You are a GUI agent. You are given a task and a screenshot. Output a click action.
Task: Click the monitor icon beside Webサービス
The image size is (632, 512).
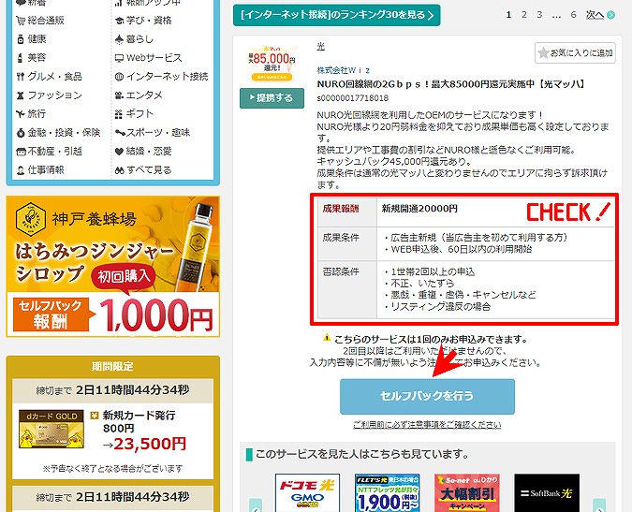[x=119, y=58]
